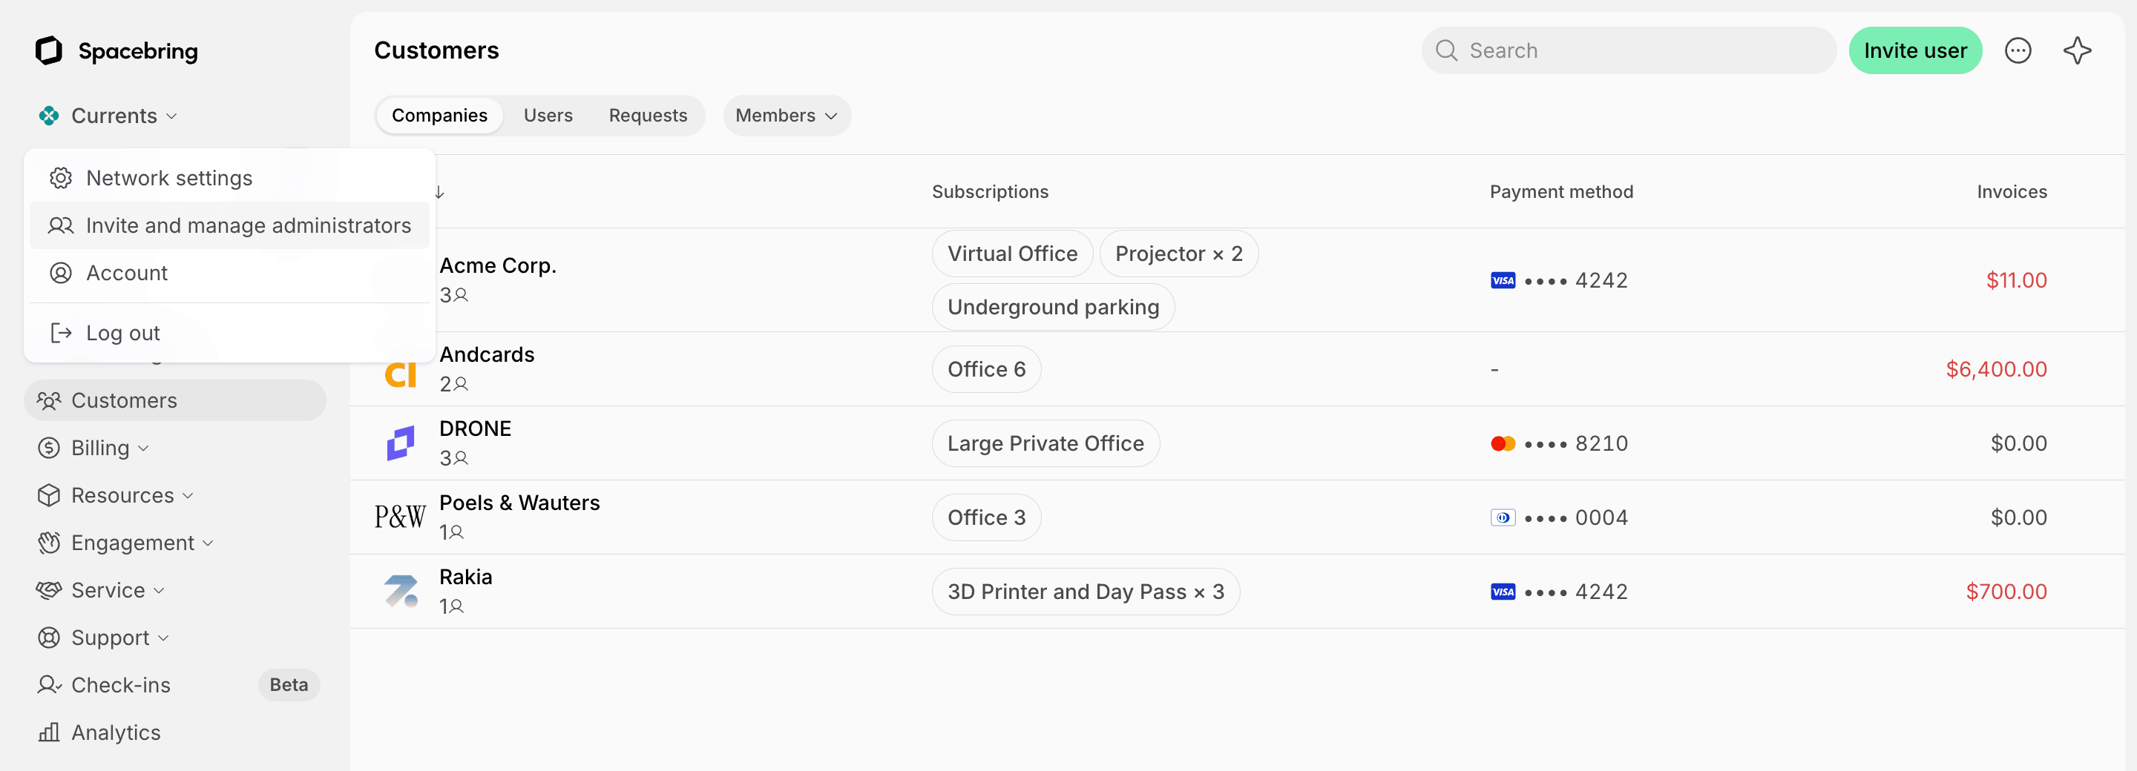
Task: Click the Network settings gear icon
Action: [61, 178]
